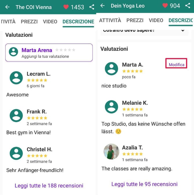Open Marta A.'s profile avatar
This screenshot has height=195, width=194.
111,69
